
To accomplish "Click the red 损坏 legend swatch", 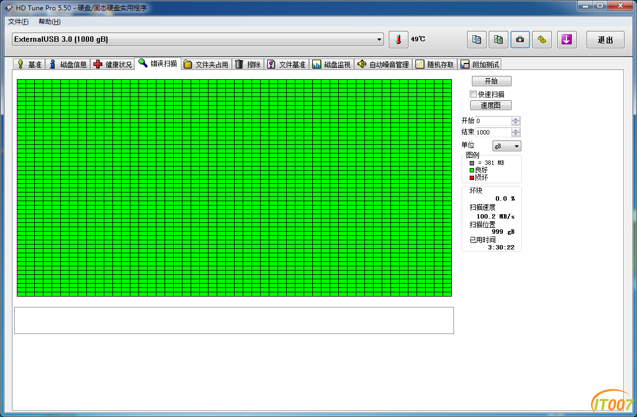I will [472, 178].
